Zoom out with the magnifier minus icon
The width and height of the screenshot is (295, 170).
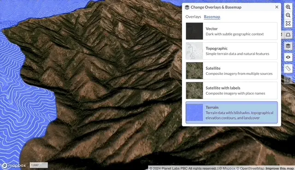[x=288, y=15]
